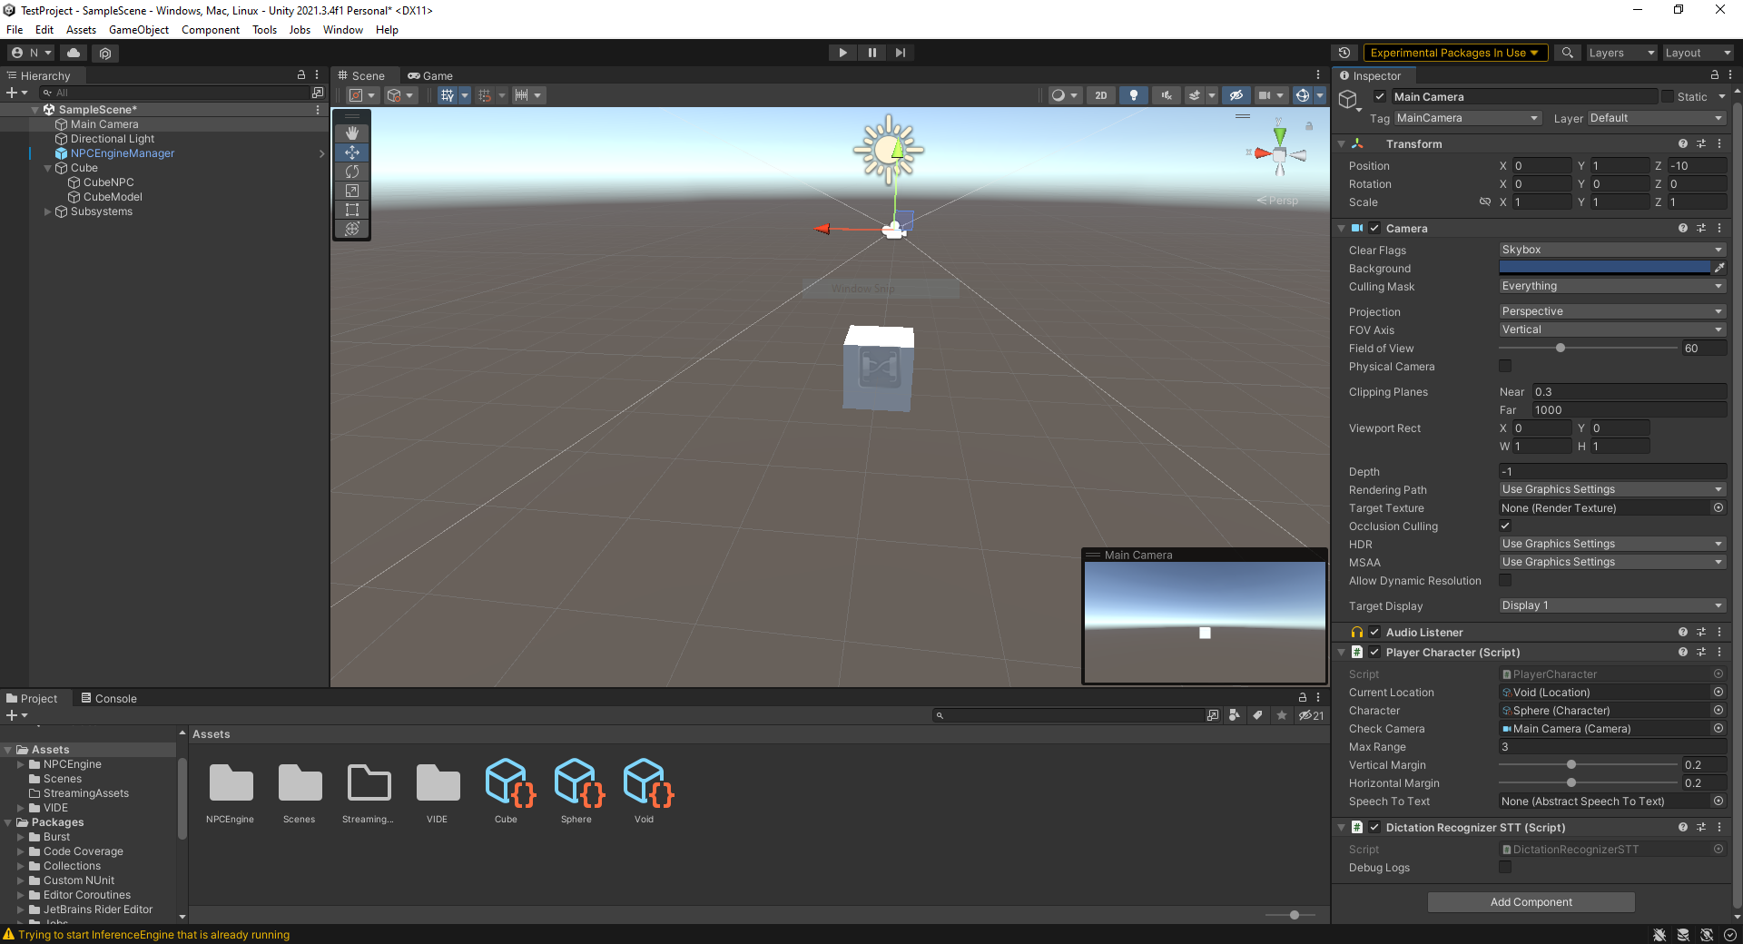
Task: Select CubeNPC in Hierarchy
Action: coord(108,182)
